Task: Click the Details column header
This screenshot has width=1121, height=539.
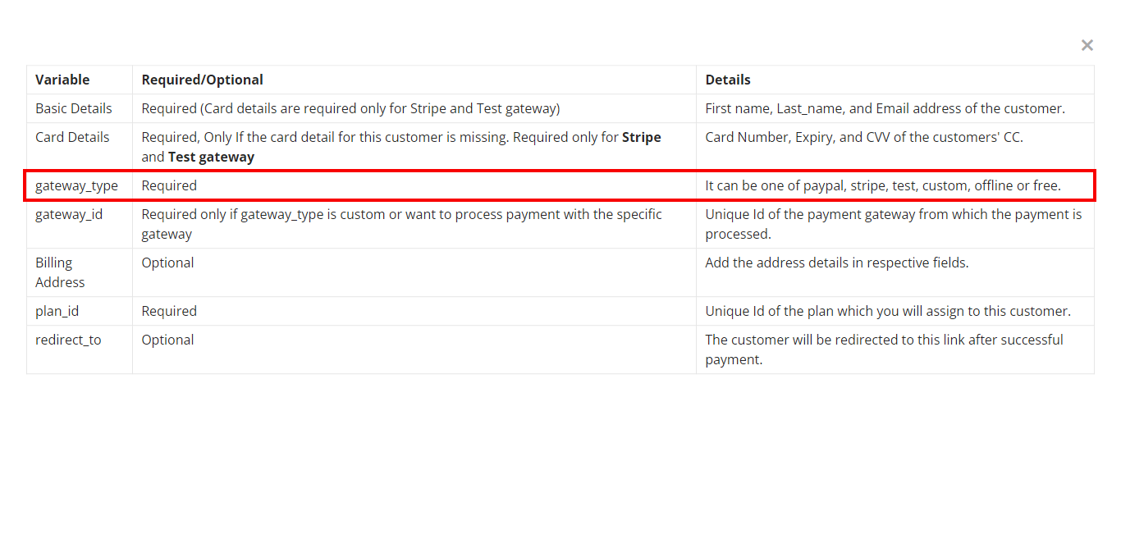Action: pyautogui.click(x=728, y=80)
